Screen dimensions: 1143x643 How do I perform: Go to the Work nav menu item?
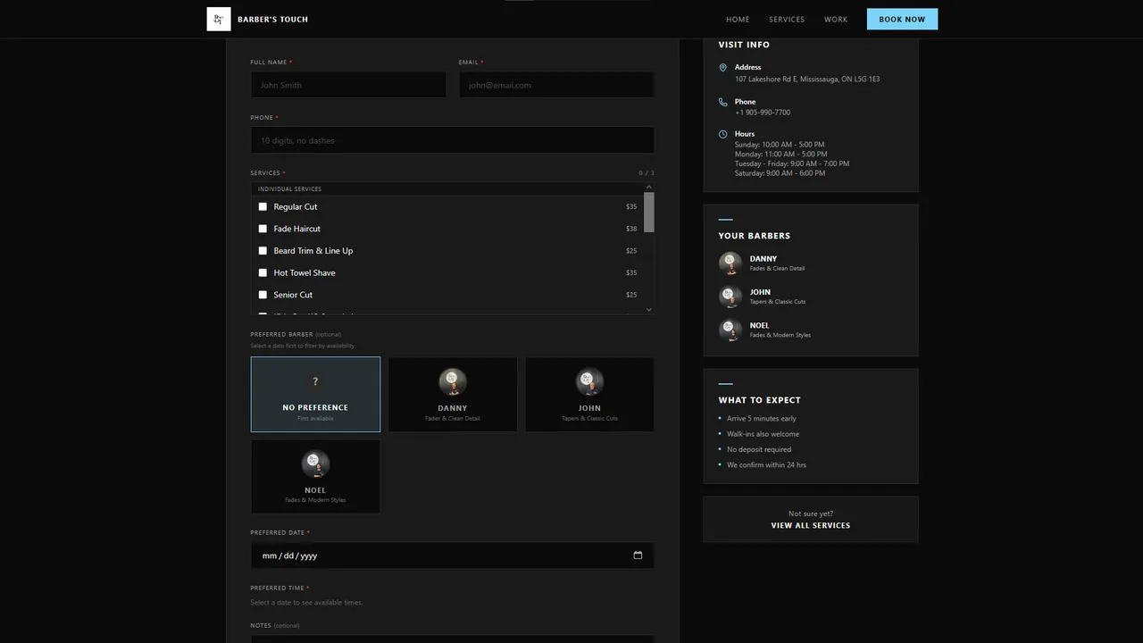[836, 19]
